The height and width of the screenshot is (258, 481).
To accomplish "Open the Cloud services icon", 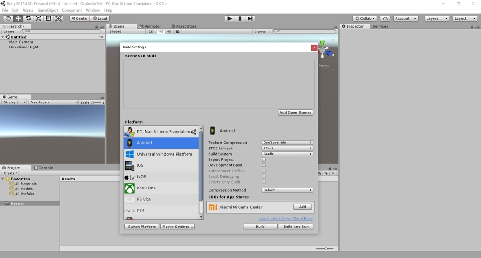I will click(385, 18).
